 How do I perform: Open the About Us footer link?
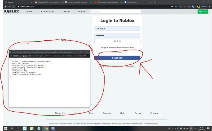[60, 113]
